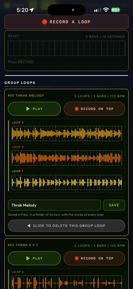Record on top of Thrak 5 v 7
This screenshot has height=289, width=133.
pyautogui.click(x=94, y=258)
